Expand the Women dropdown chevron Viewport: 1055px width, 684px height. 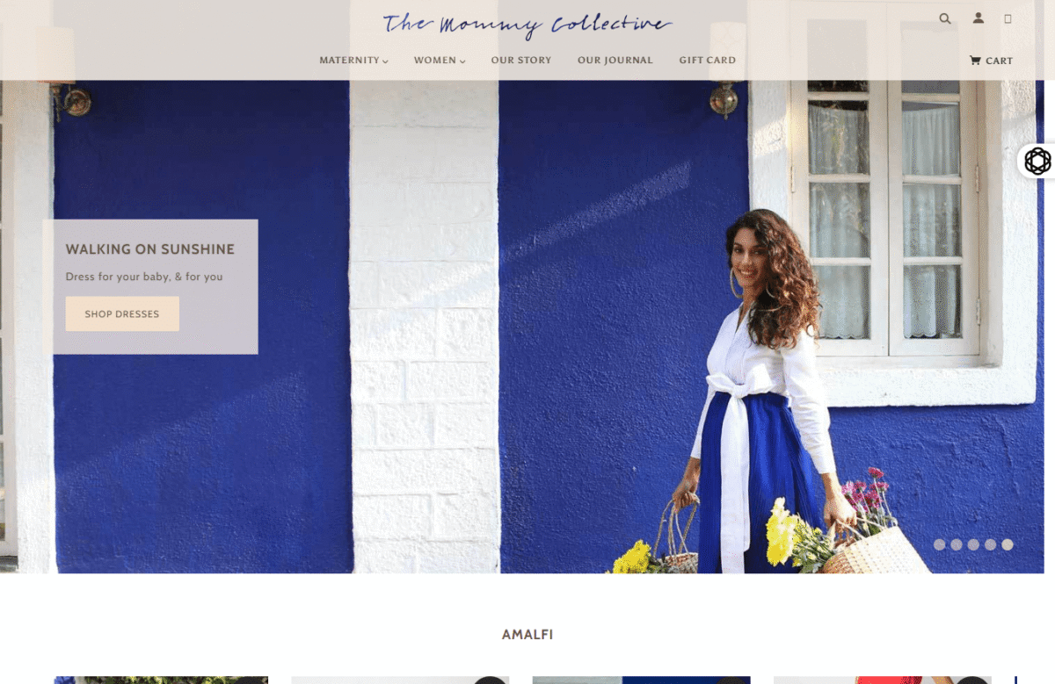coord(462,61)
